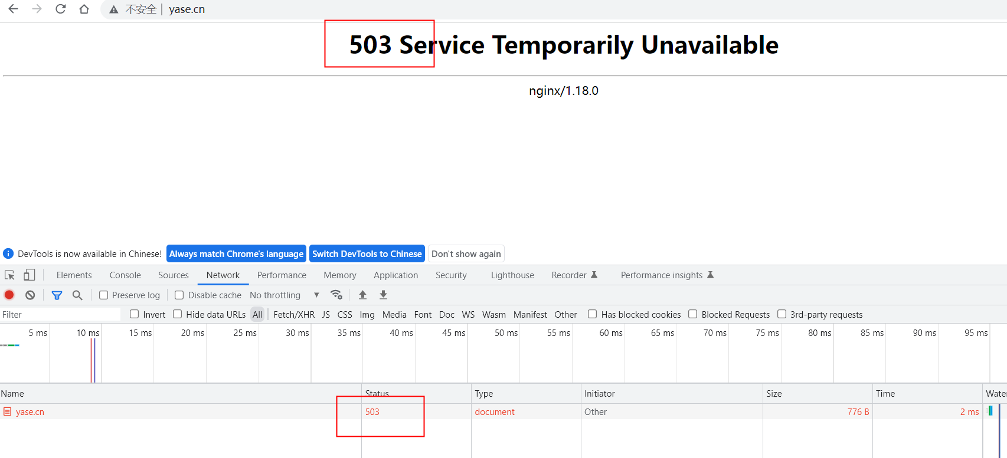Go to the browser home page
Image resolution: width=1007 pixels, height=458 pixels.
coord(84,9)
